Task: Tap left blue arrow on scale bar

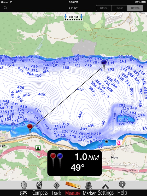Action: point(66,16)
